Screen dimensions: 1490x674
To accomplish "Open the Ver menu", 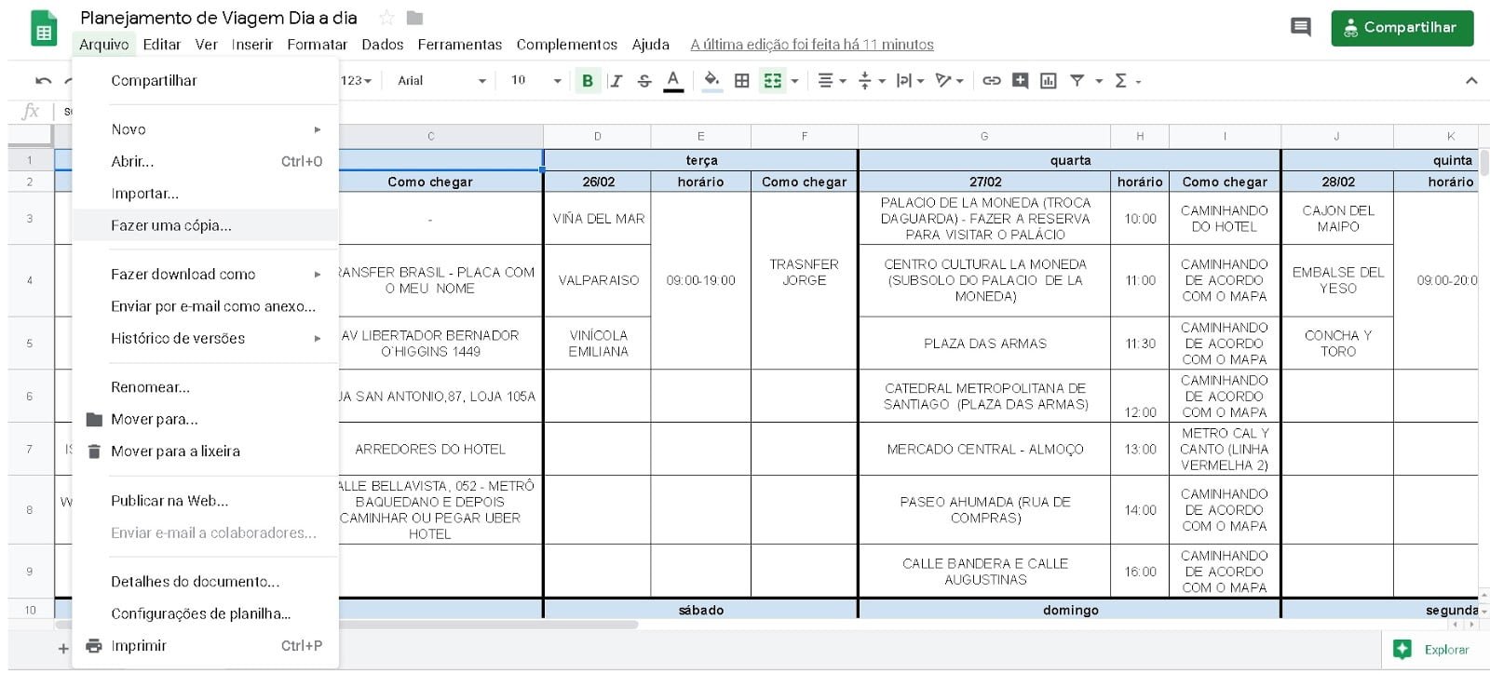I will (x=206, y=45).
